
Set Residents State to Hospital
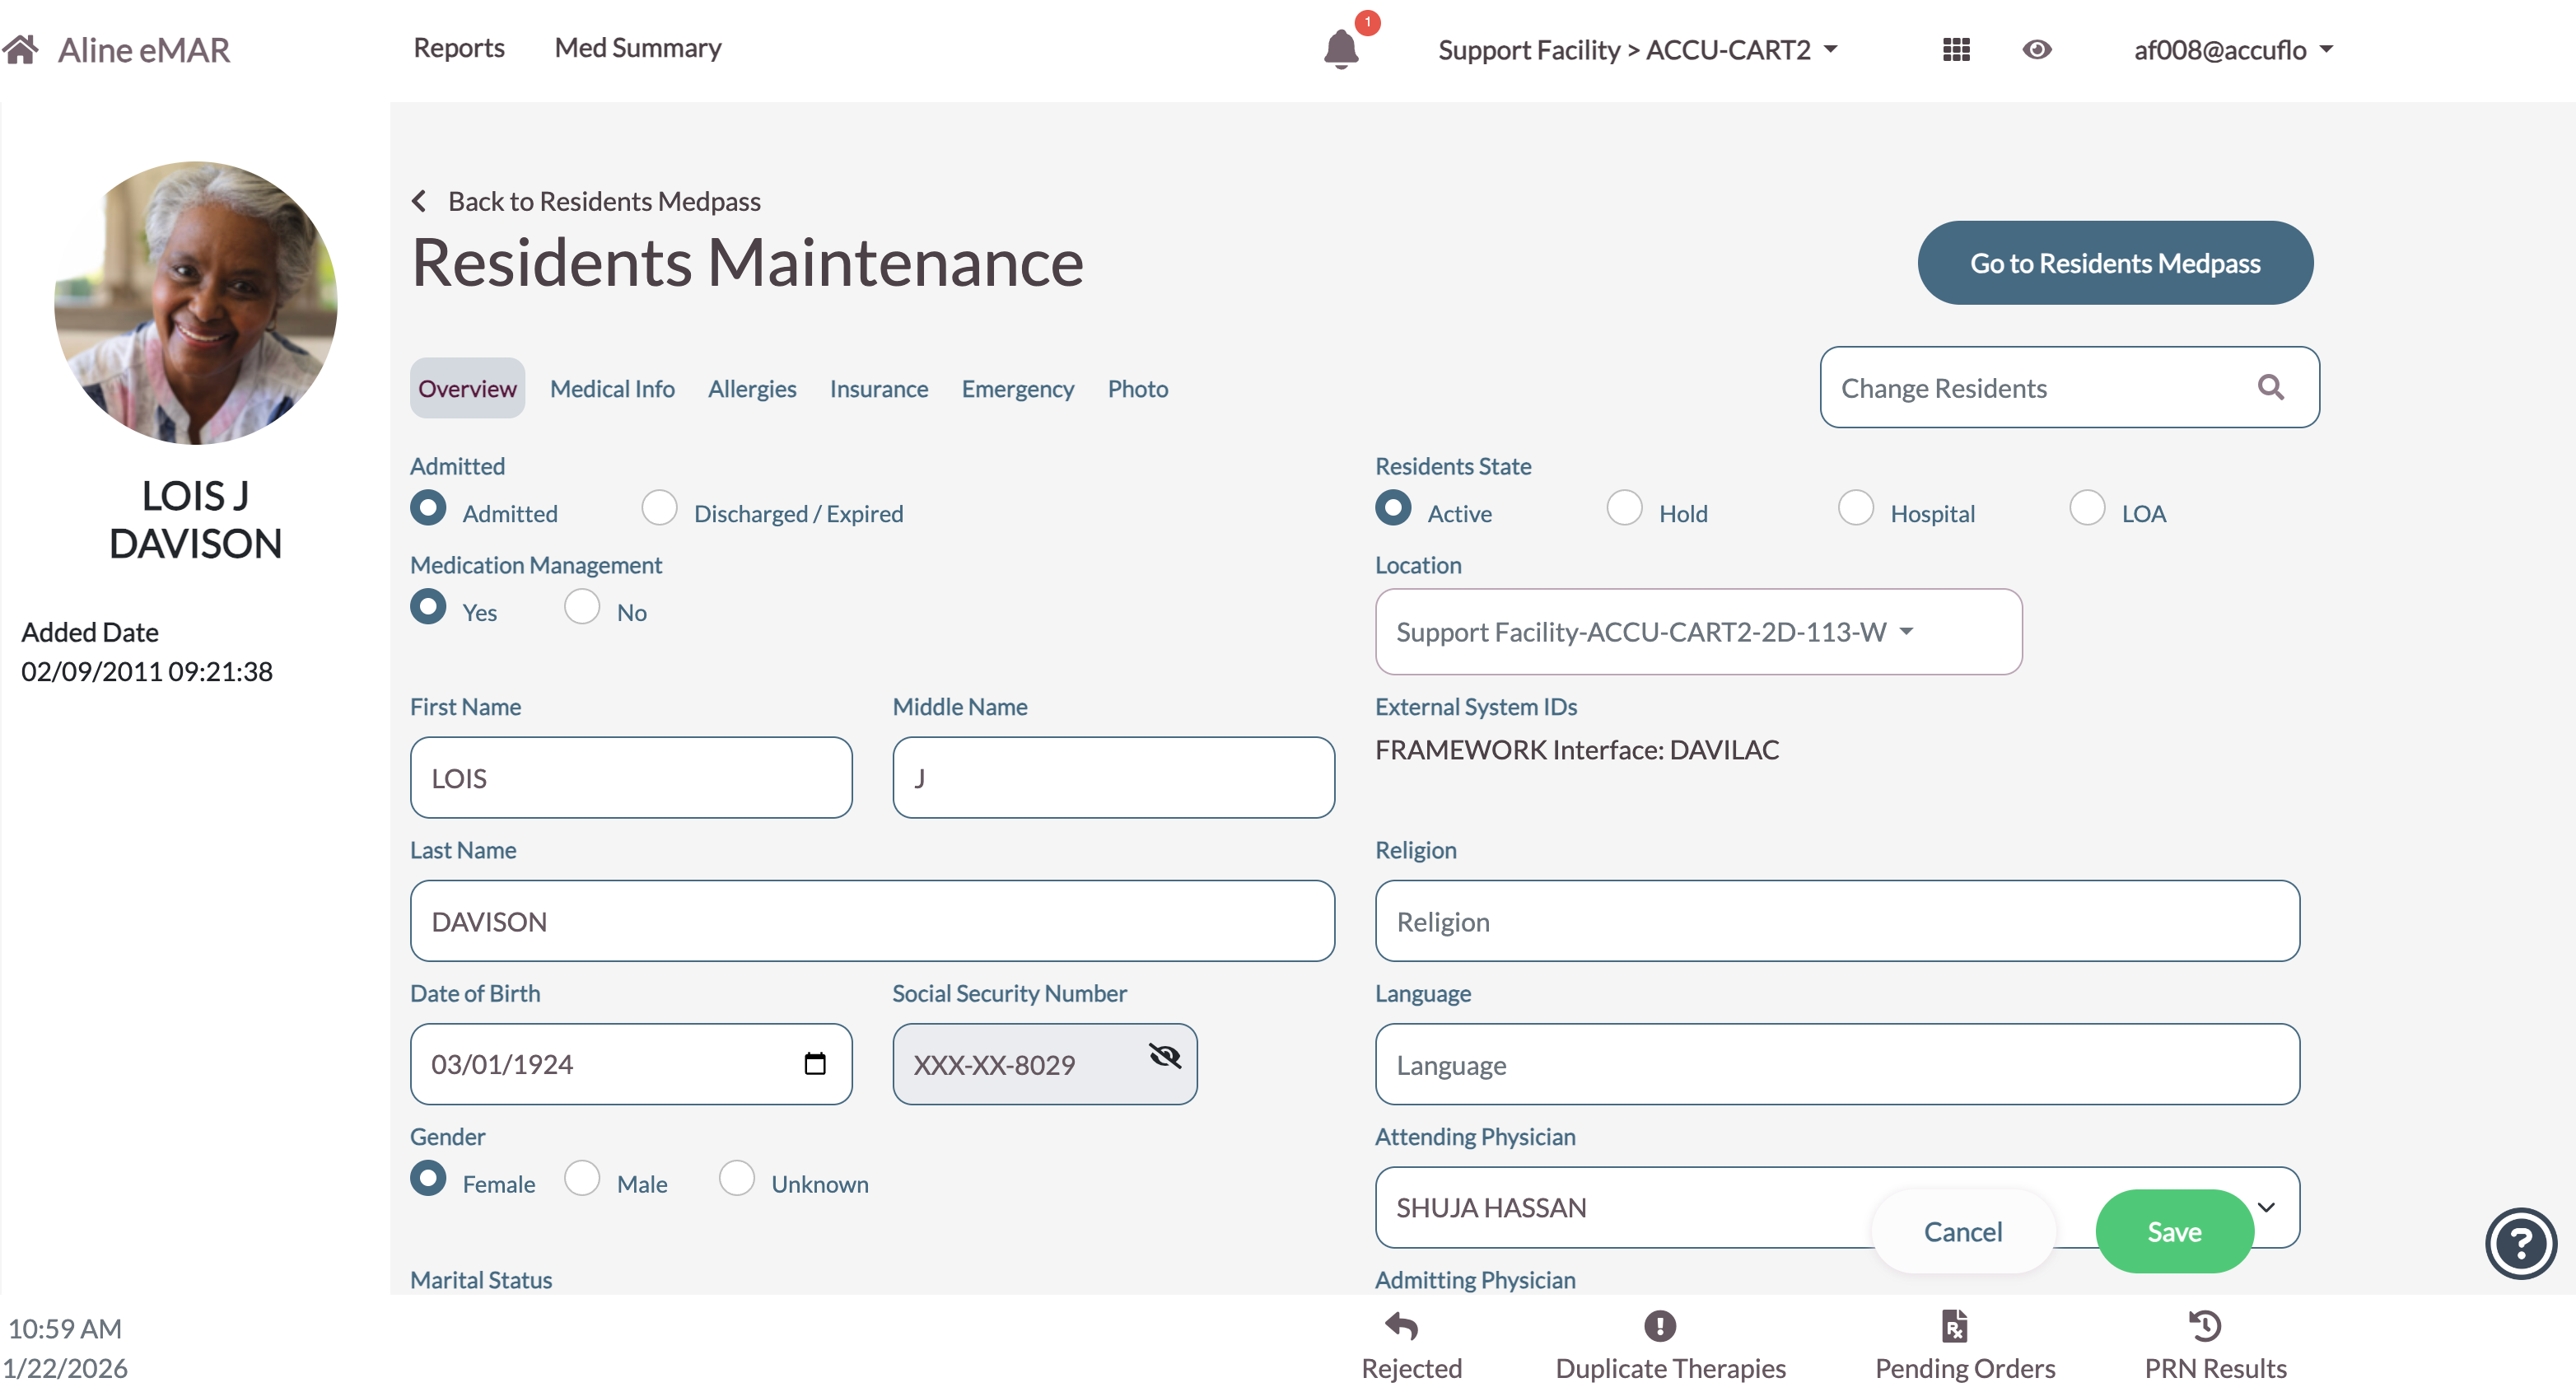tap(1855, 507)
